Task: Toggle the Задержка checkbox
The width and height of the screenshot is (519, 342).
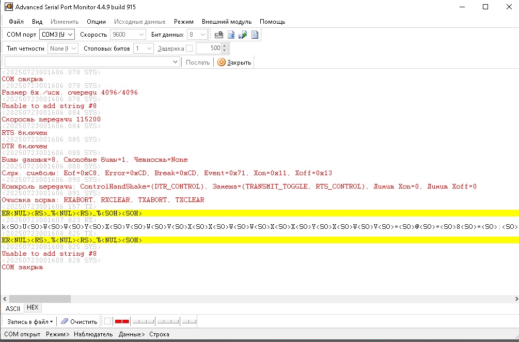Action: [x=189, y=49]
